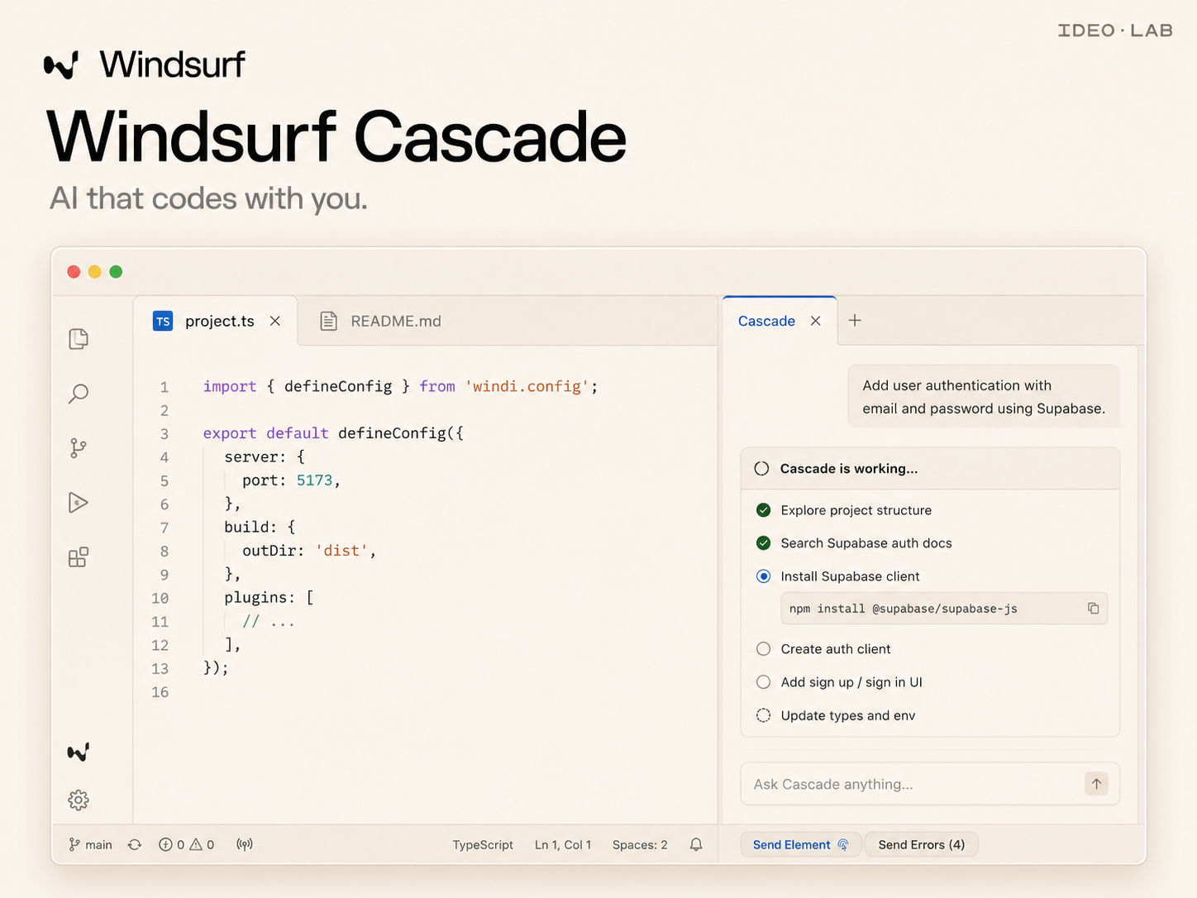Open Source Control branch icon in sidebar

(79, 448)
